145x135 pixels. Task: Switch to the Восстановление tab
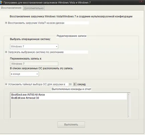(x=11, y=8)
